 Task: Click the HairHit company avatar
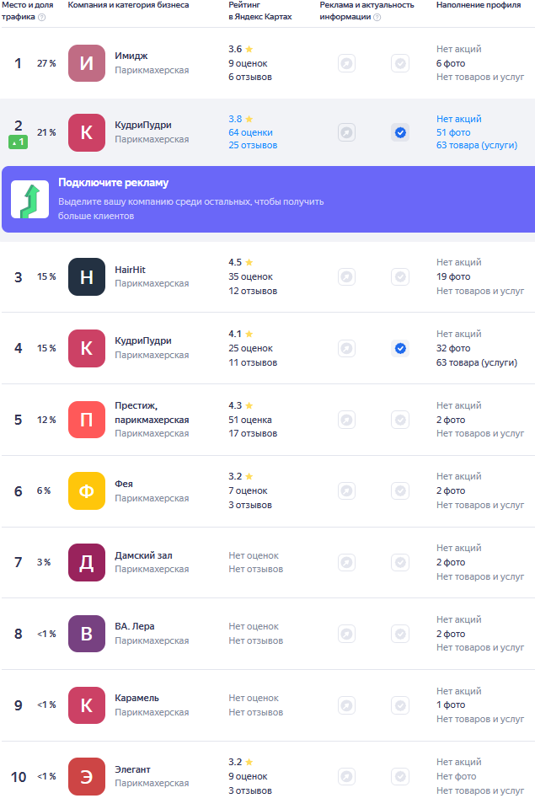87,277
